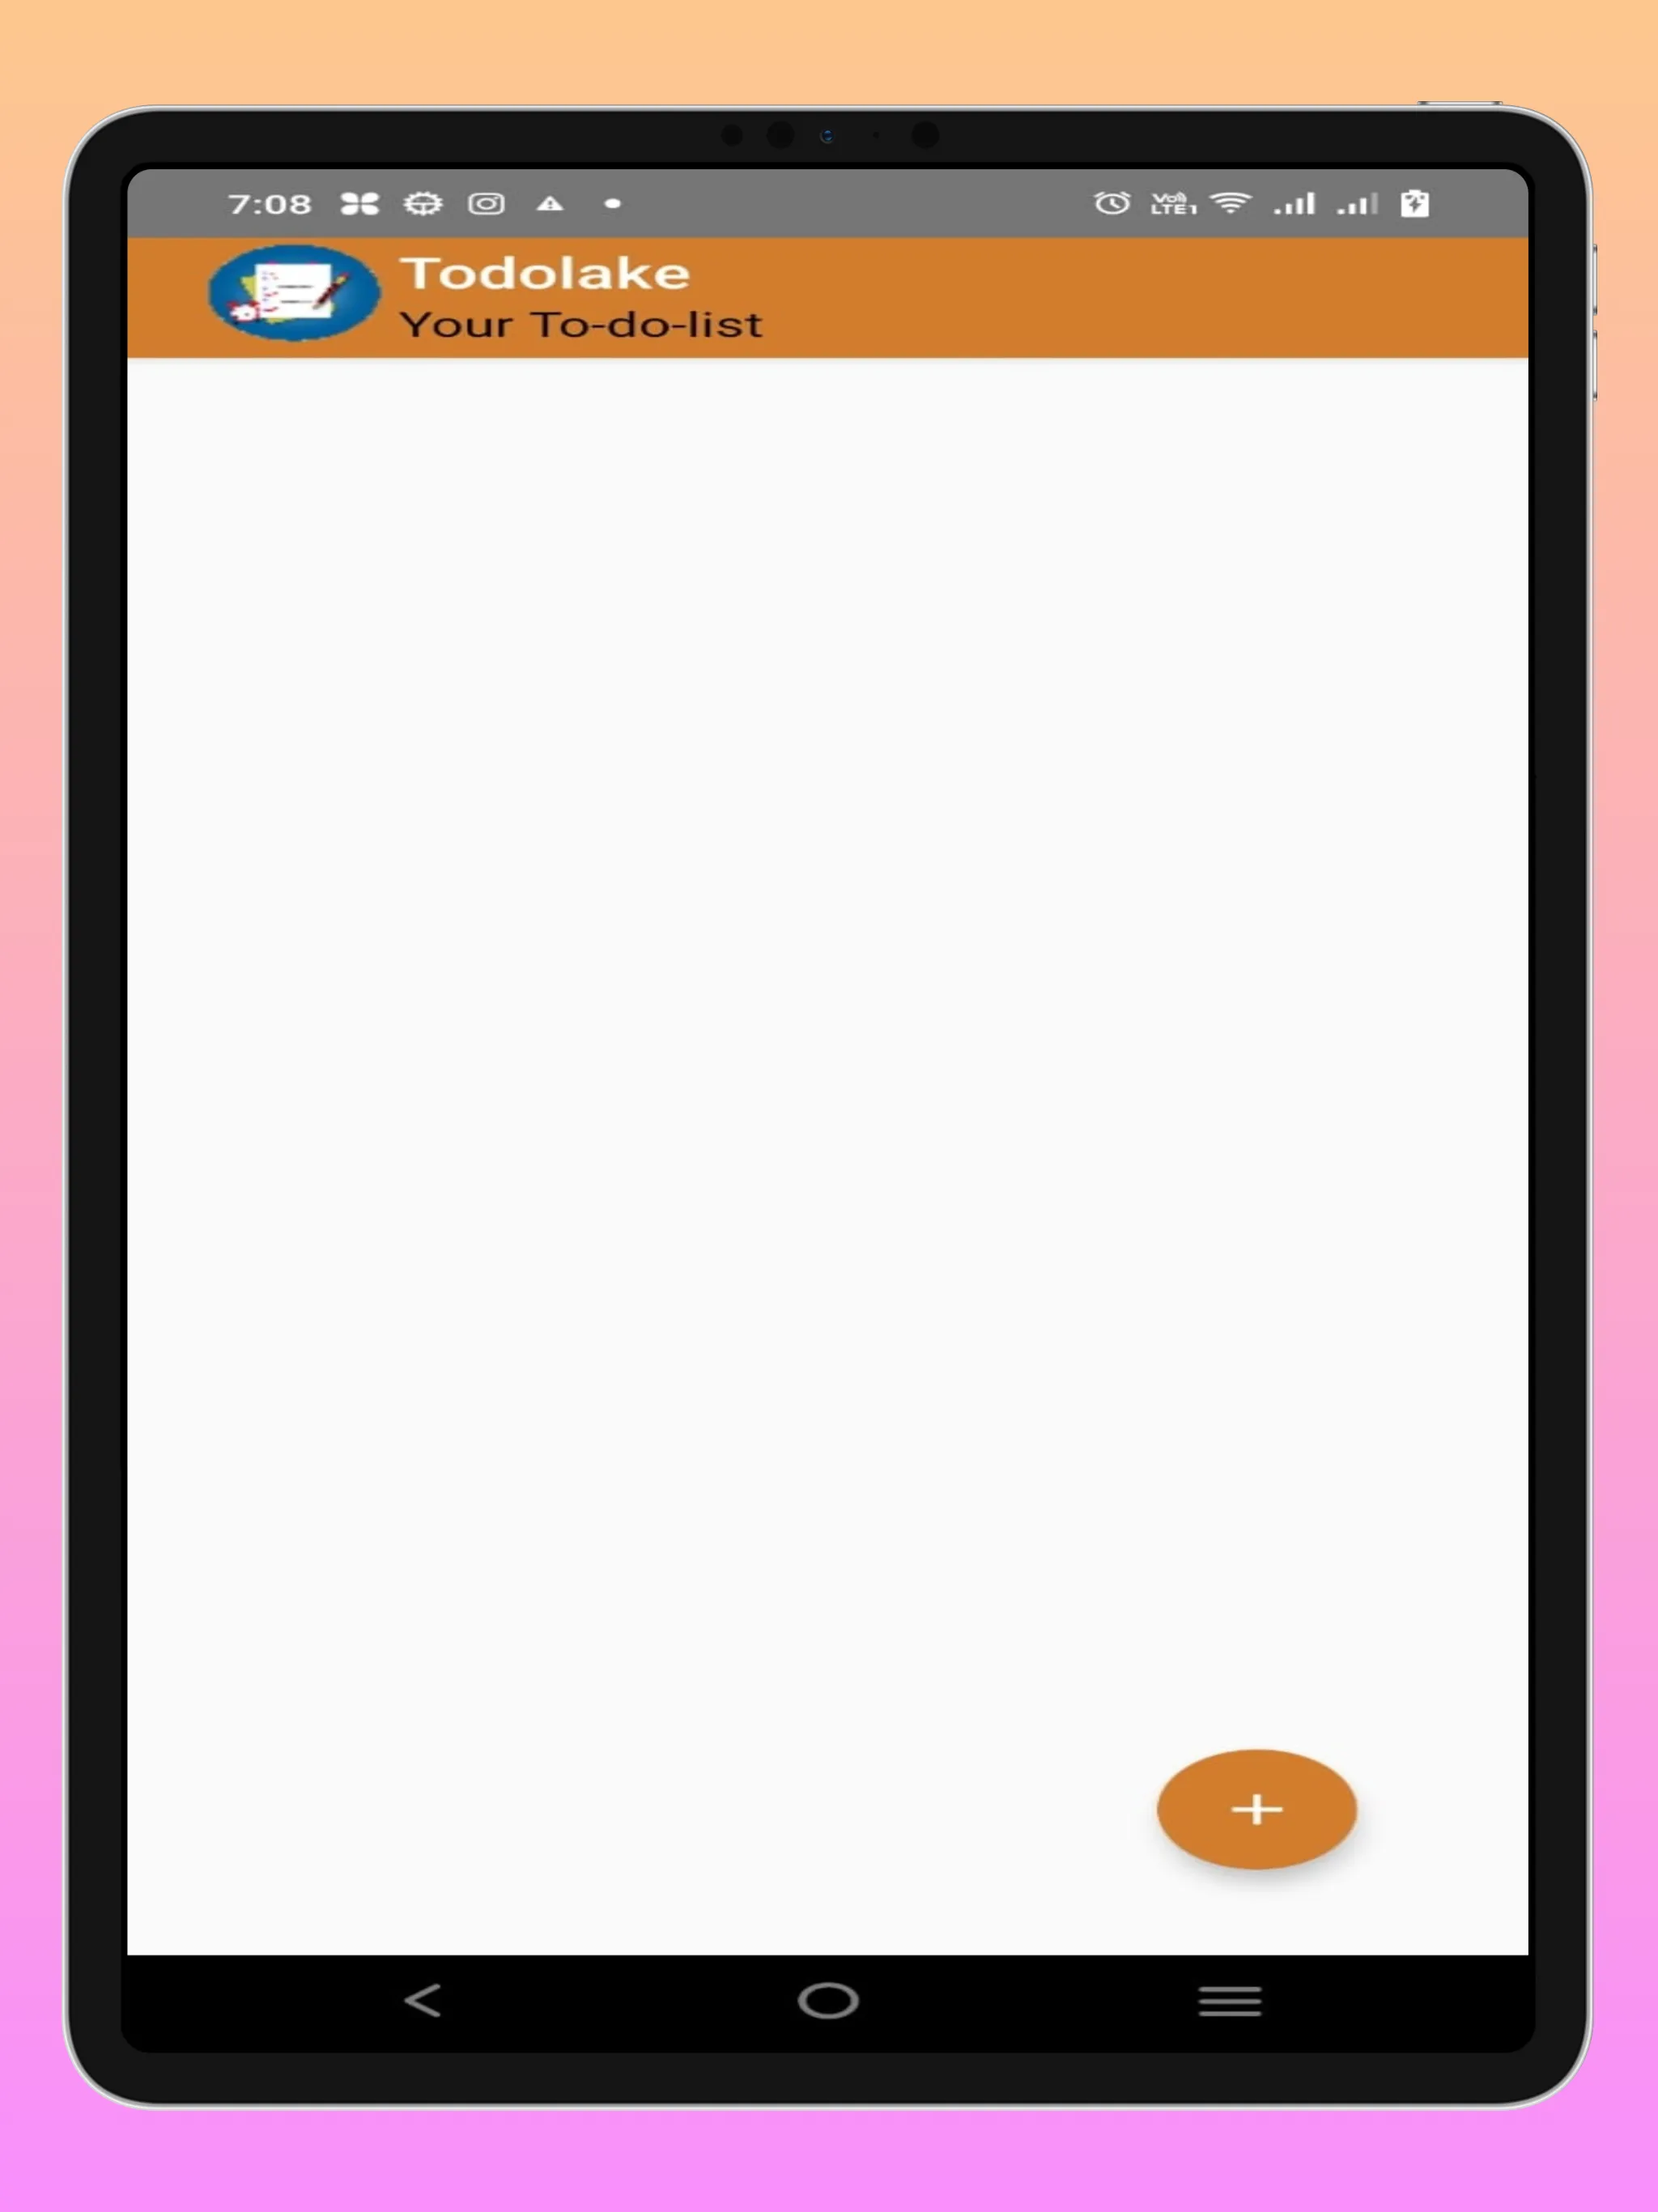
Task: Tap the + button to add new task
Action: coord(1257,1810)
